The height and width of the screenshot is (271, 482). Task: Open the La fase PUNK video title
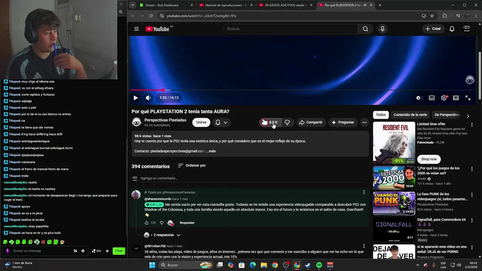point(442,196)
